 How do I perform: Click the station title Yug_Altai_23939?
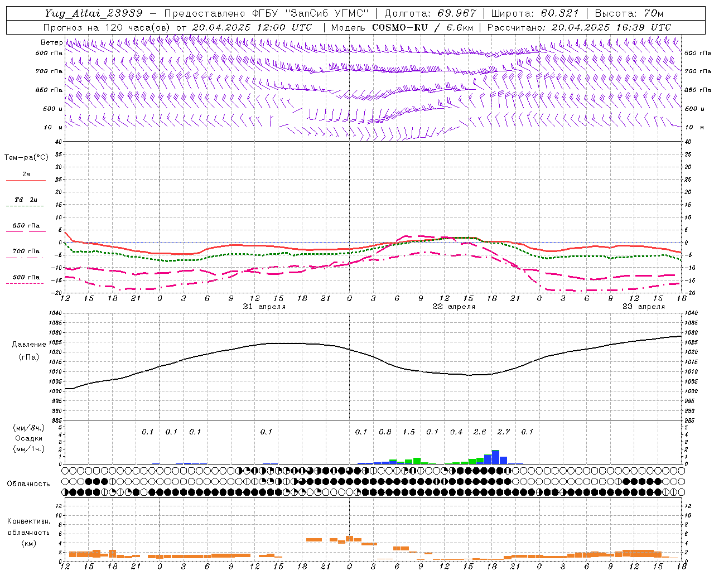pos(93,13)
